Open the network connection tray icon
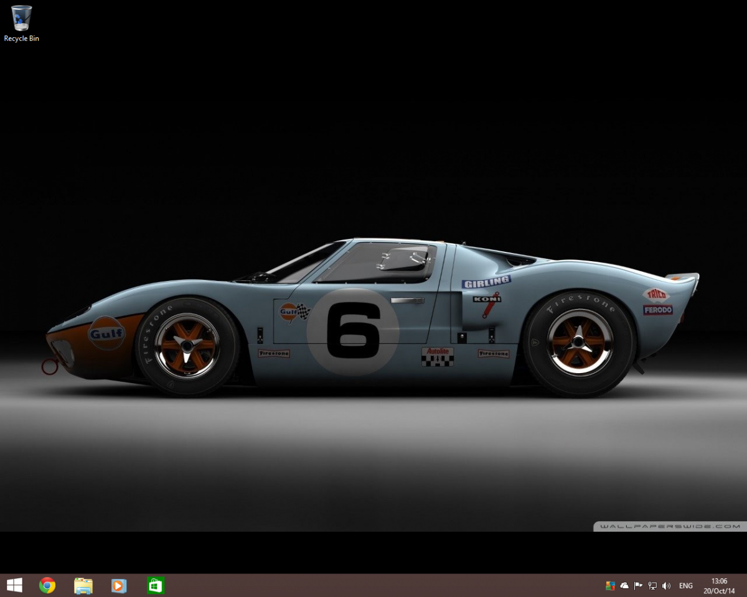 point(652,585)
